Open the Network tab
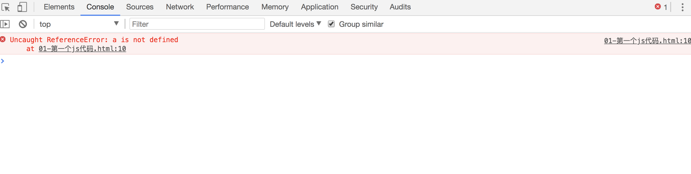 point(180,7)
